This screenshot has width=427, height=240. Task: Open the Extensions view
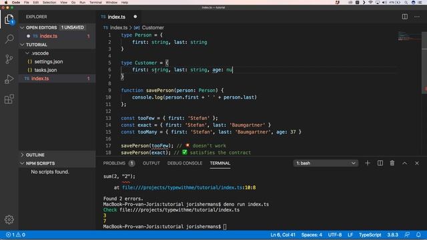[9, 99]
